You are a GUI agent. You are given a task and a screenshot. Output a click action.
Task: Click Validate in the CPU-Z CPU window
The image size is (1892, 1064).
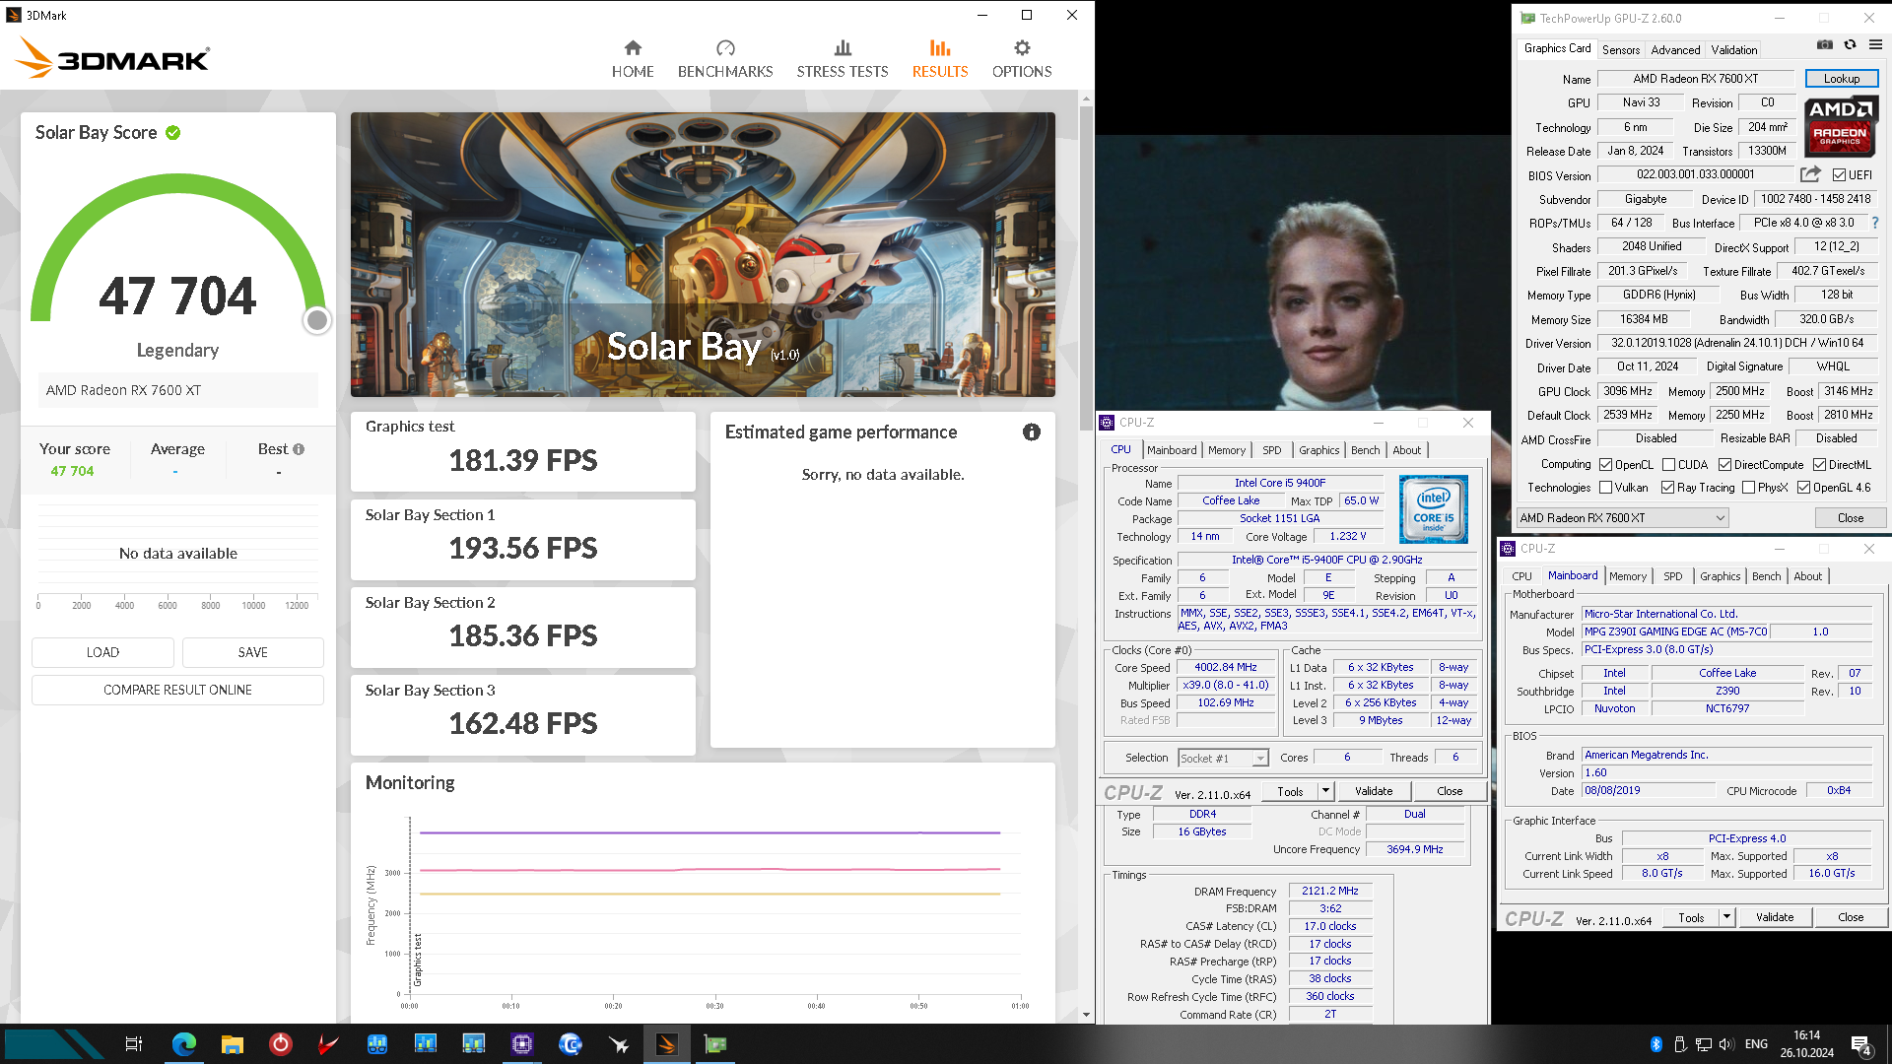pos(1374,791)
